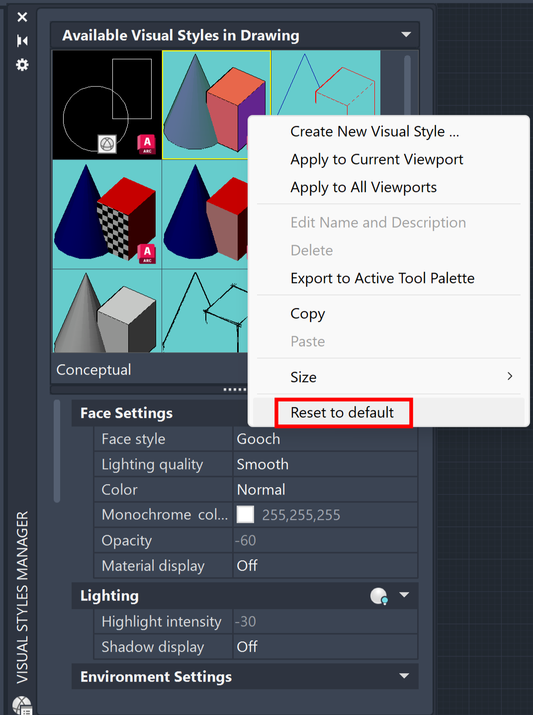
Task: Open the Available Visual Styles in Drawing dropdown
Action: point(406,34)
